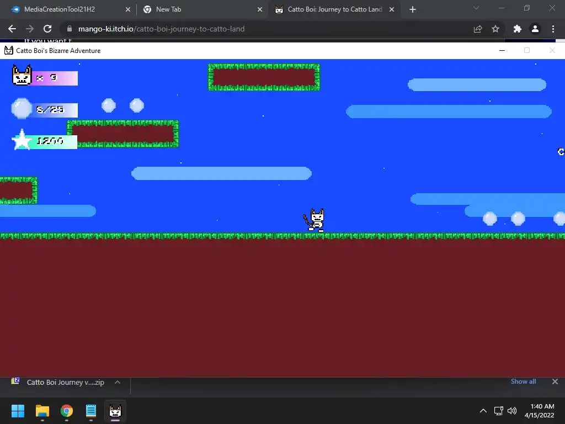Screen dimensions: 565x424
Task: Close the downloads bar
Action: [555, 381]
